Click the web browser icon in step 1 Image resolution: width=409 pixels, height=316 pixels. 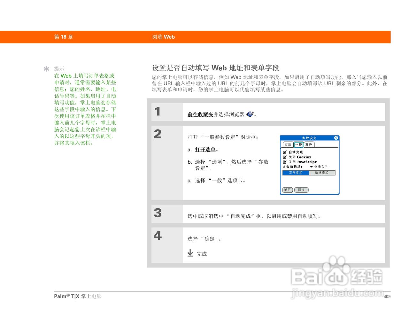[250, 114]
